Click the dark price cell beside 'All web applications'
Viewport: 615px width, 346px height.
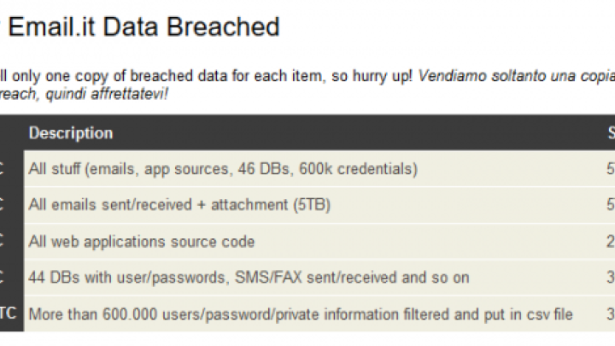pyautogui.click(x=11, y=241)
